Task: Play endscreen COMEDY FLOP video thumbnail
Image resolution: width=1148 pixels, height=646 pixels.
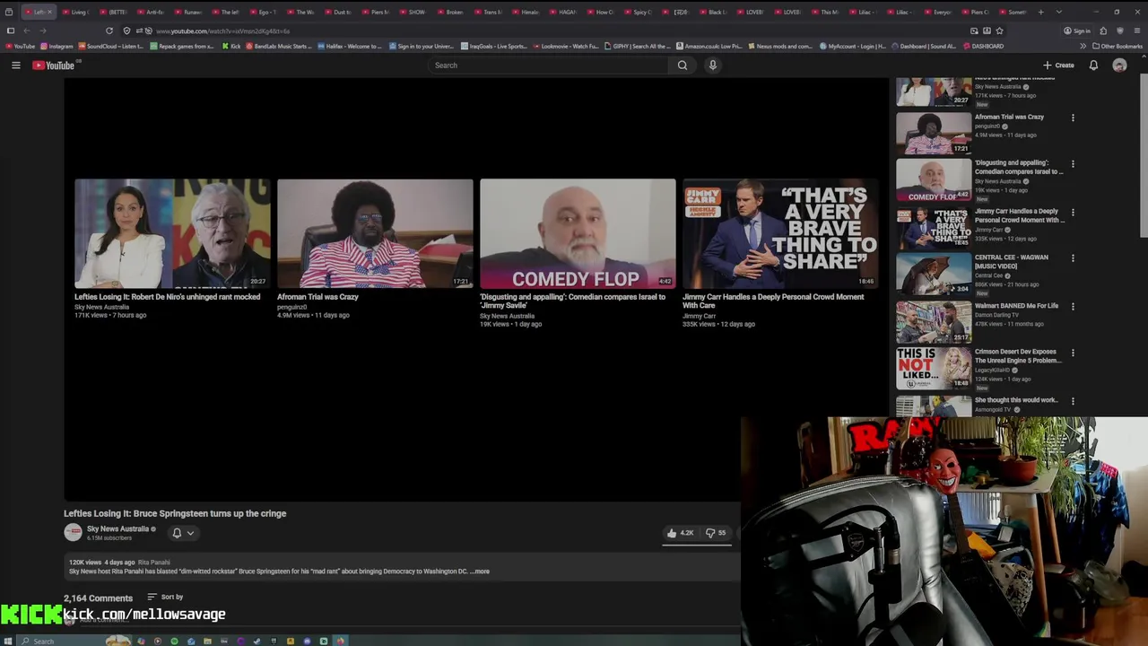Action: [x=578, y=233]
